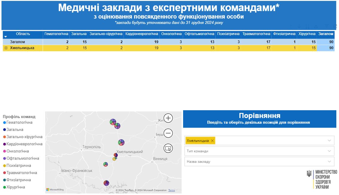Screen dimensions: 339x195
Task: Zoom out on the map
Action: point(168,133)
